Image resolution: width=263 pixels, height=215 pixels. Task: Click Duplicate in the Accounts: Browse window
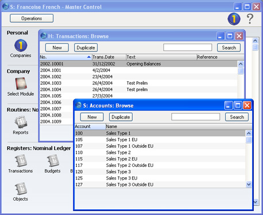pyautogui.click(x=121, y=117)
